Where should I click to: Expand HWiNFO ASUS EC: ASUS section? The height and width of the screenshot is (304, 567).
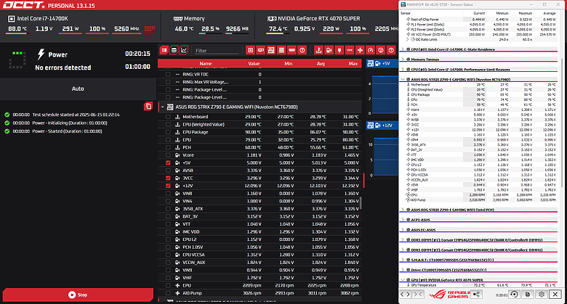(403, 229)
